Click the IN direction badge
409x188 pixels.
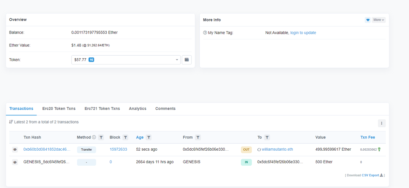pyautogui.click(x=246, y=162)
